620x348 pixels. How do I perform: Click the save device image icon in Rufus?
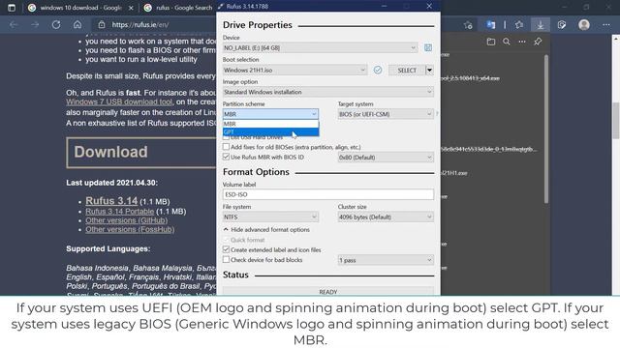click(428, 47)
